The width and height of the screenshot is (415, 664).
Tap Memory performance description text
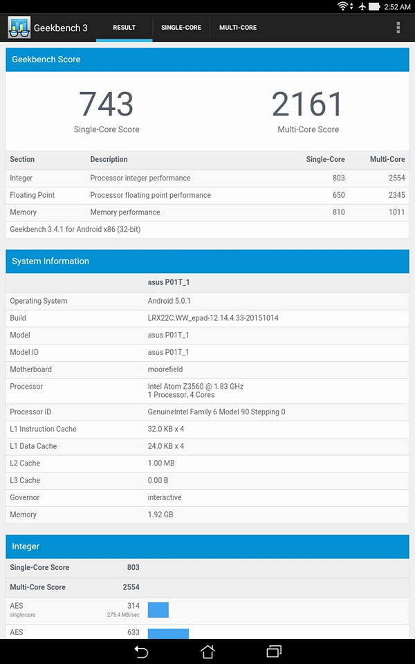125,212
